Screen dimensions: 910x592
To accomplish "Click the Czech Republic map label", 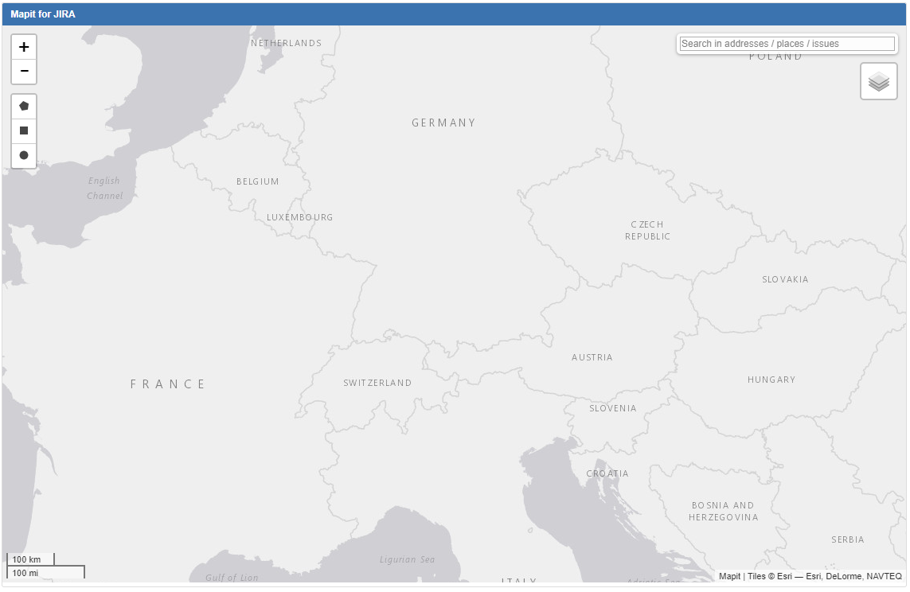I will click(x=647, y=230).
